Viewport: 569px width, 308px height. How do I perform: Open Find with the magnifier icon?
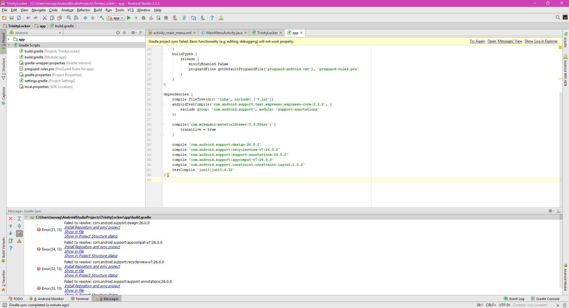tap(69, 18)
